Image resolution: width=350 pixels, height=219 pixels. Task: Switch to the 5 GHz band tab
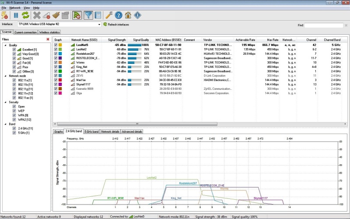point(91,131)
